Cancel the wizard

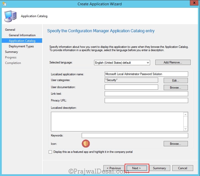point(183,168)
